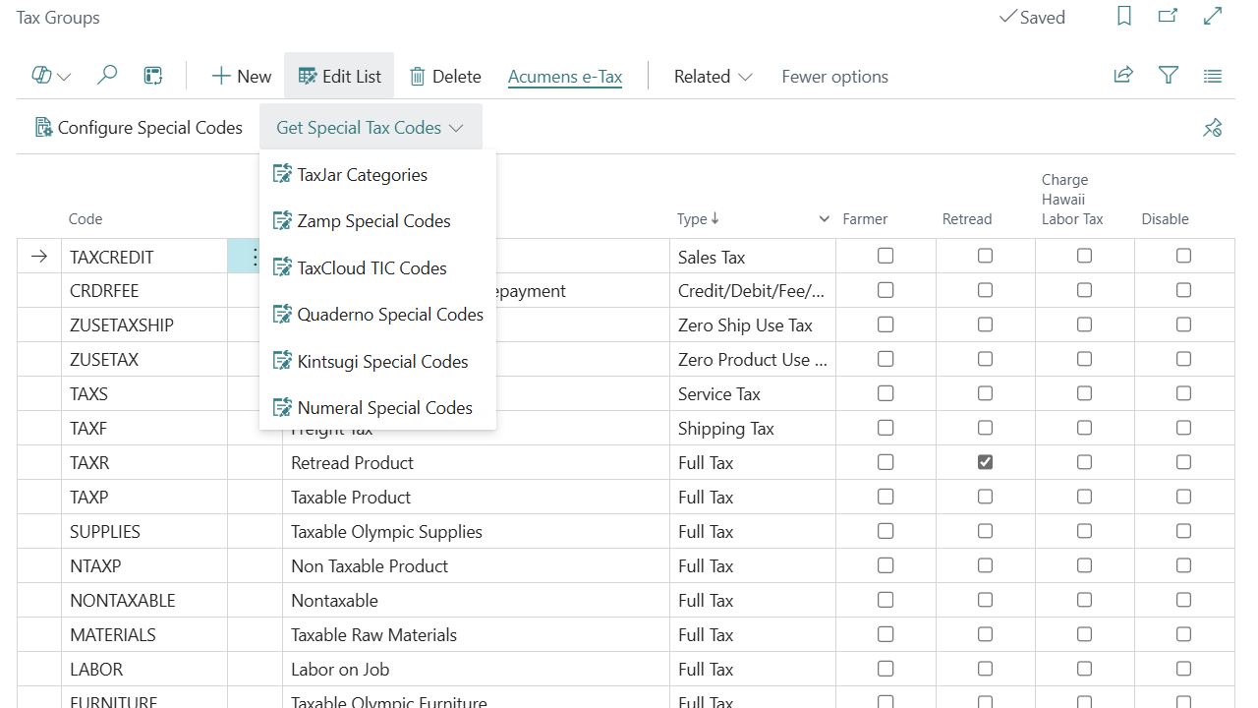Open the Acumens e-Tax tab
Viewport: 1258px width, 708px height.
pyautogui.click(x=565, y=77)
